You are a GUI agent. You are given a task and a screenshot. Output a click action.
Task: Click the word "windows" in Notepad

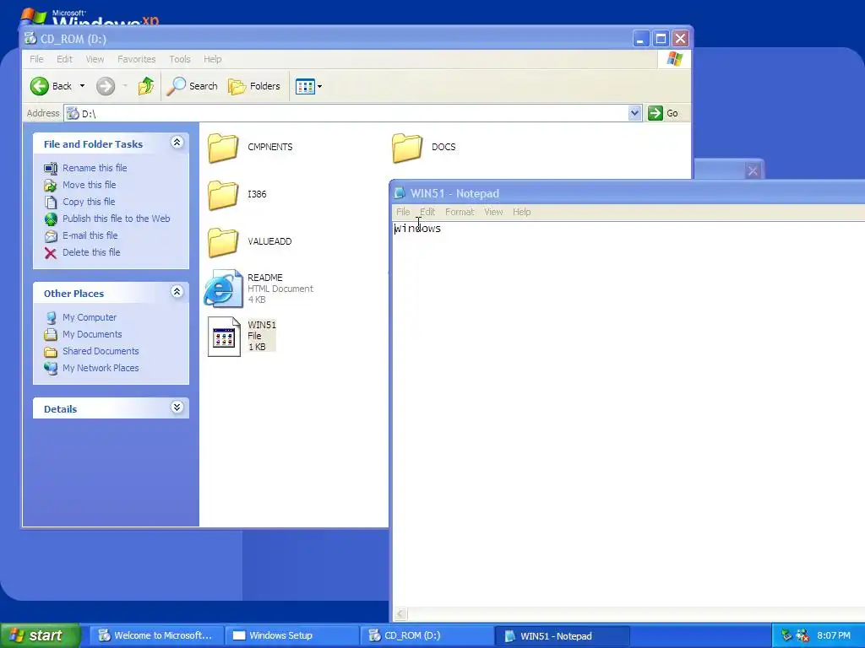pyautogui.click(x=417, y=228)
